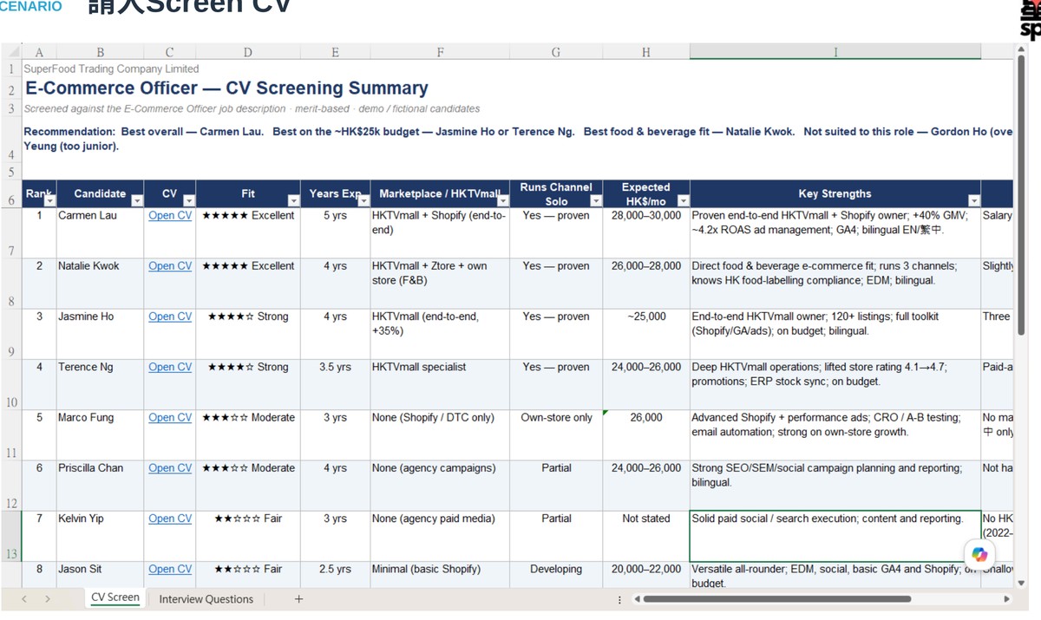
Task: Open Marketplace / HKTVmall filter dropdown
Action: click(502, 201)
